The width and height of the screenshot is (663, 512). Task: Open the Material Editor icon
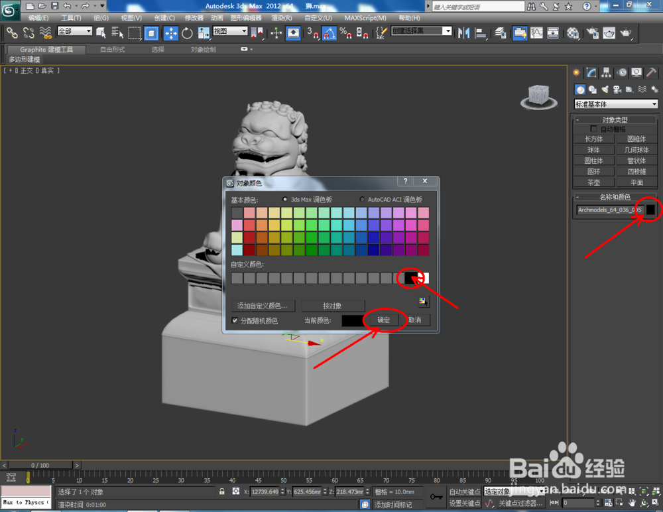click(x=573, y=33)
